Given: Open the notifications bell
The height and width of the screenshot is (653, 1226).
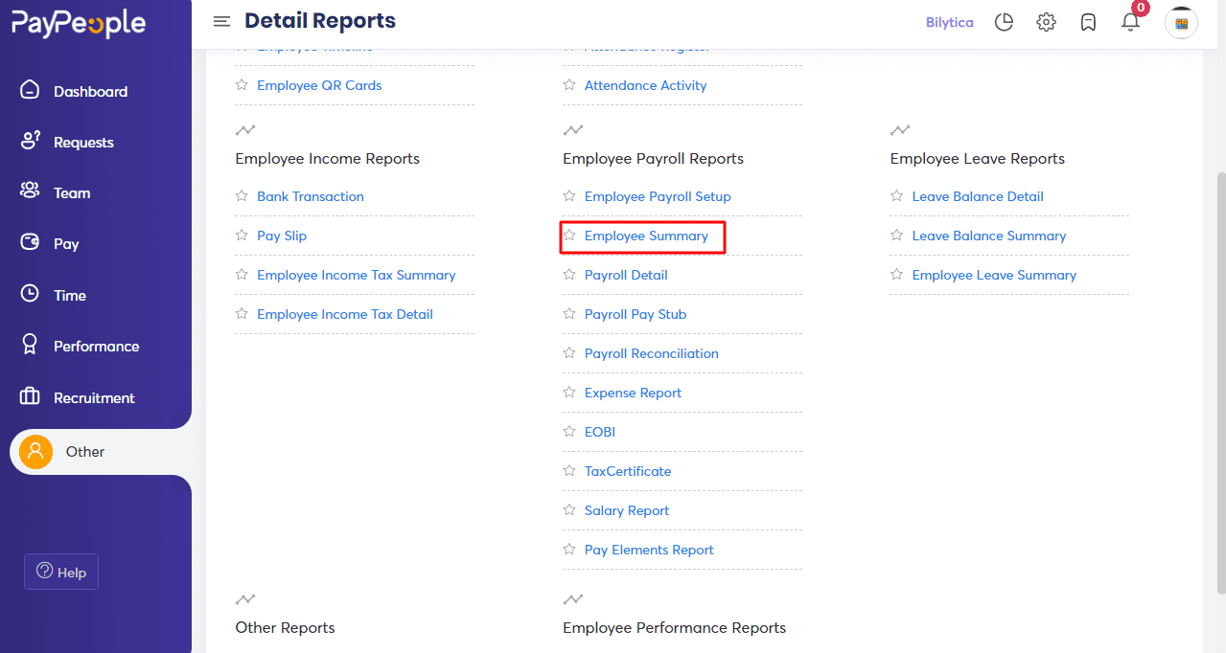Looking at the screenshot, I should pyautogui.click(x=1130, y=21).
